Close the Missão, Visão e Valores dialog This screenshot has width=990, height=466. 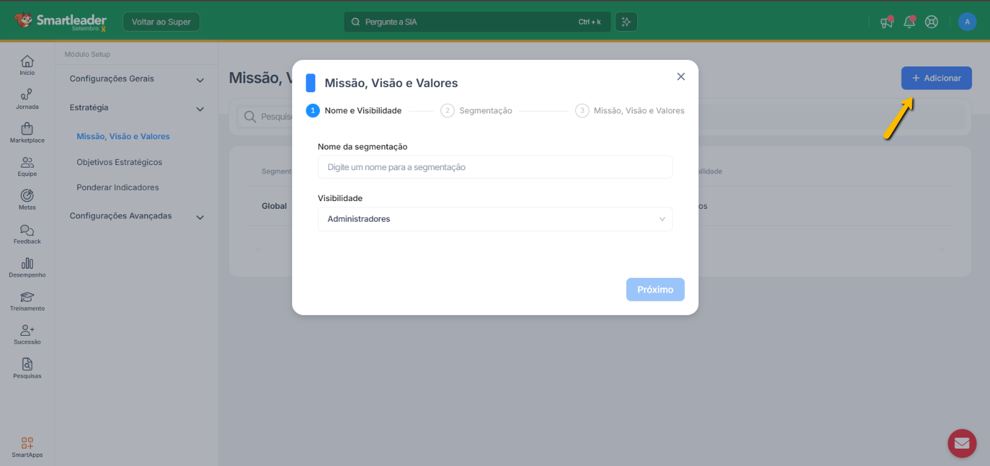tap(680, 77)
